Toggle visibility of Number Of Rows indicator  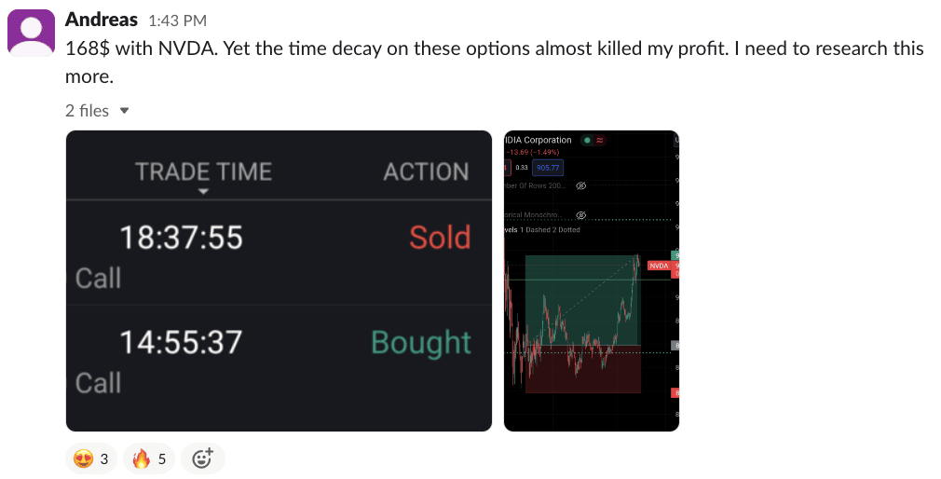[580, 186]
